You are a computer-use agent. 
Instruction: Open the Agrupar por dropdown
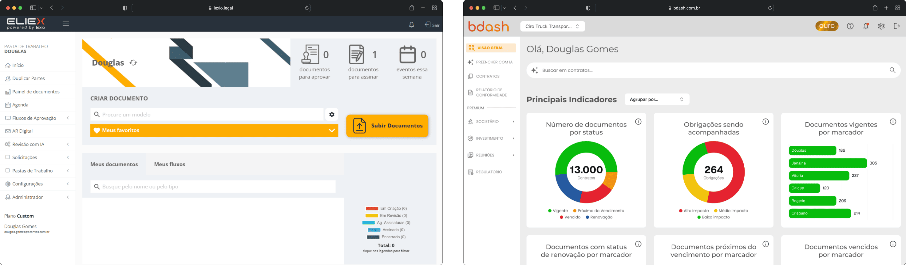pos(657,100)
